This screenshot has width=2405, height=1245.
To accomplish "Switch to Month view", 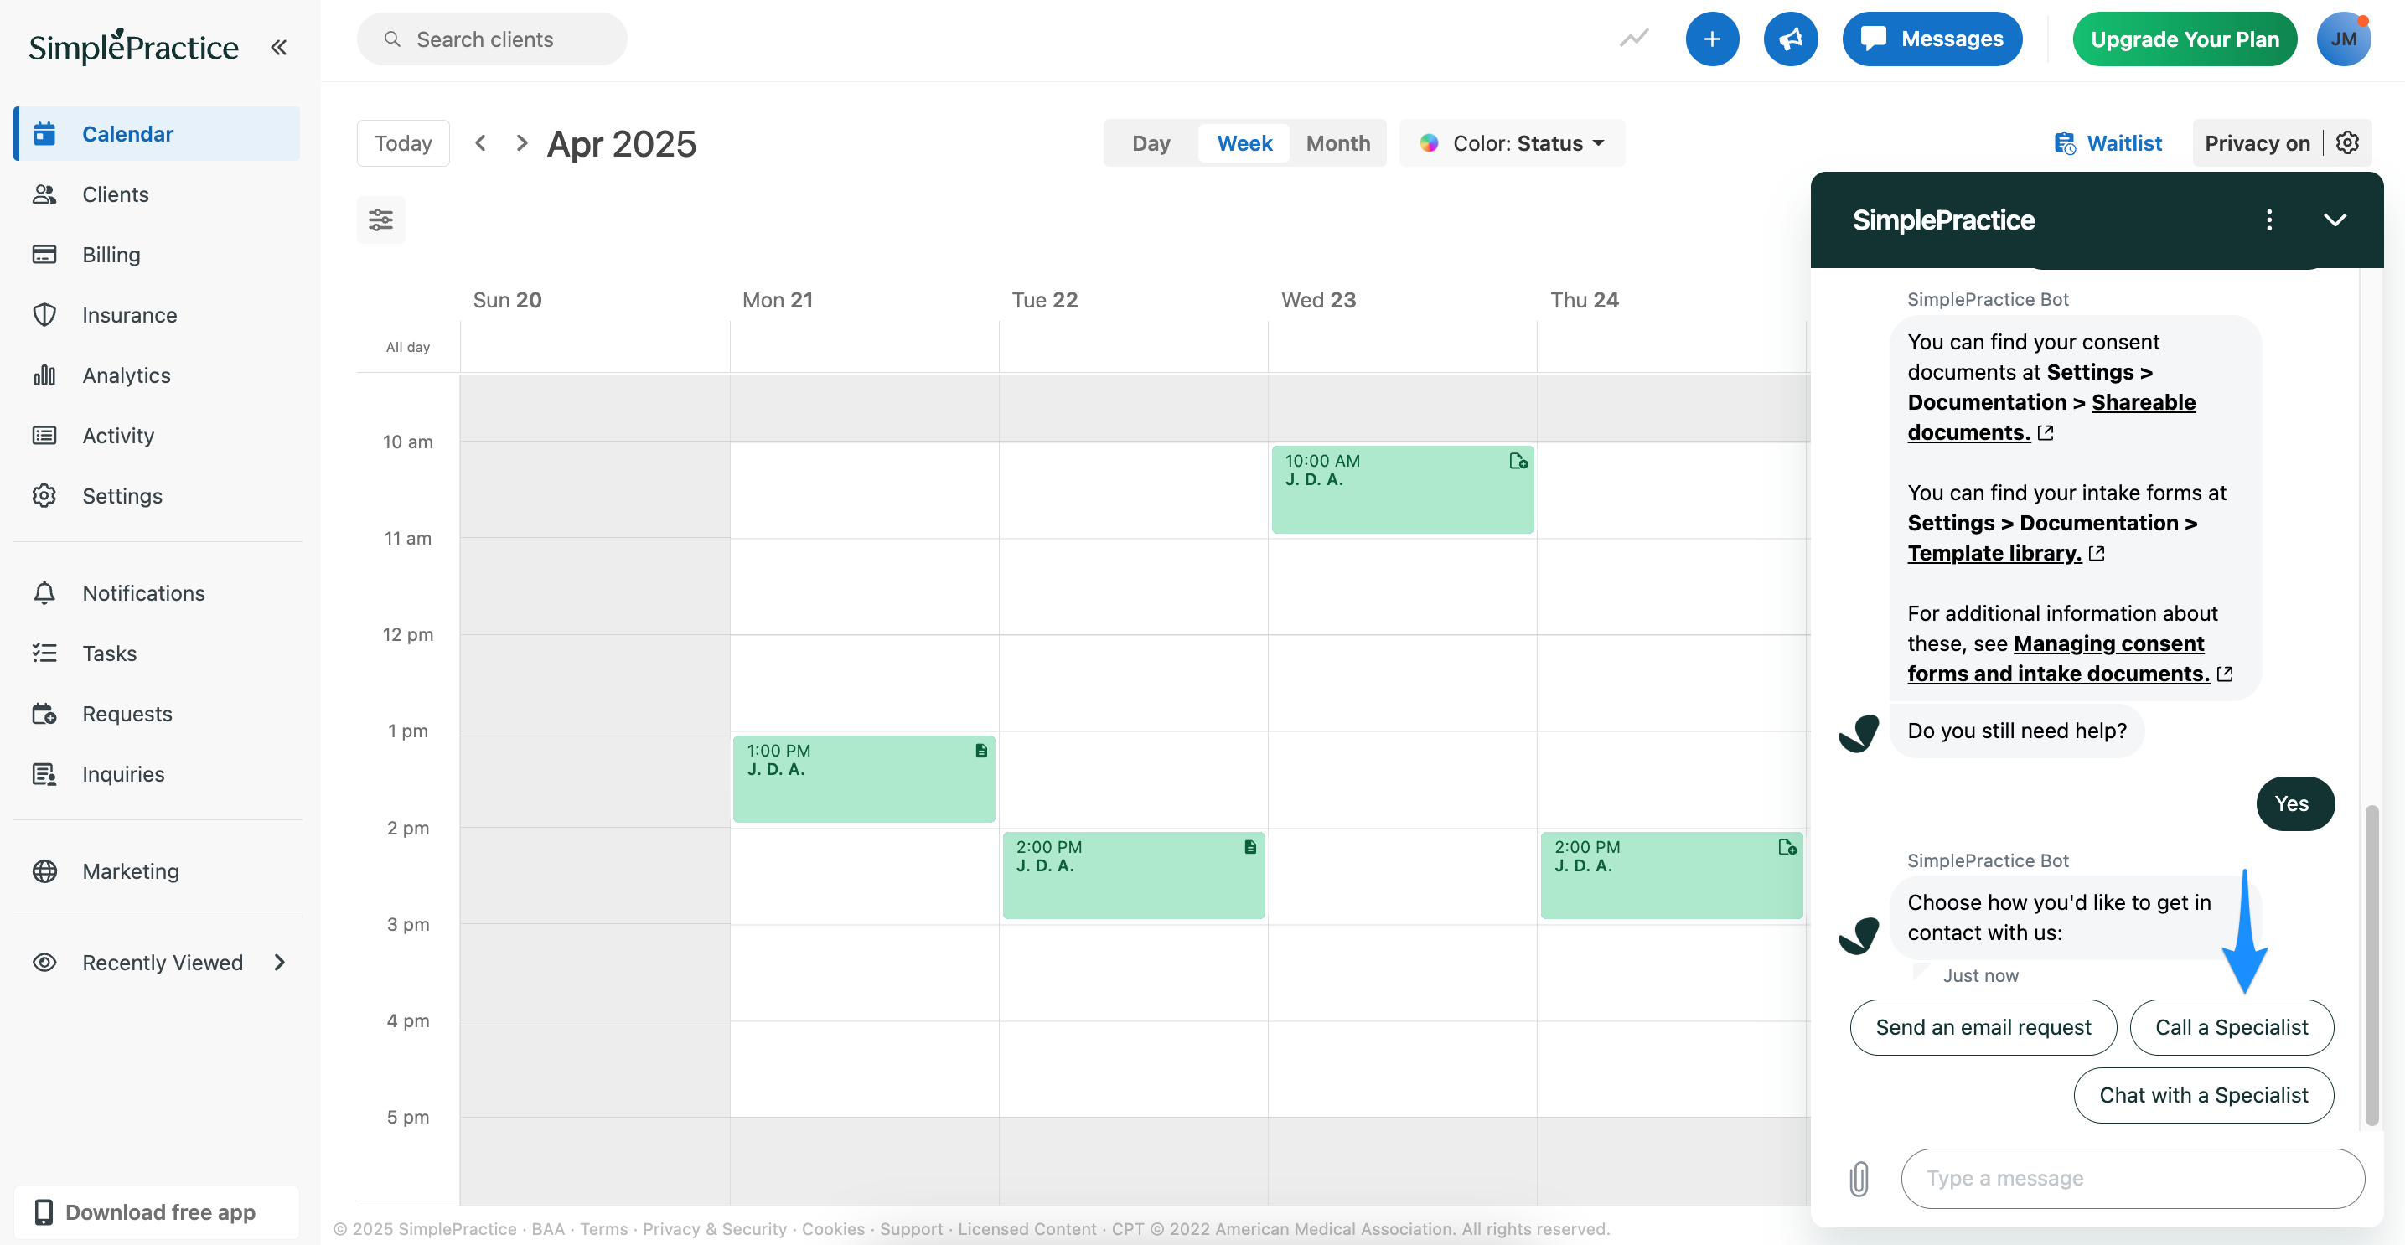I will (x=1337, y=142).
